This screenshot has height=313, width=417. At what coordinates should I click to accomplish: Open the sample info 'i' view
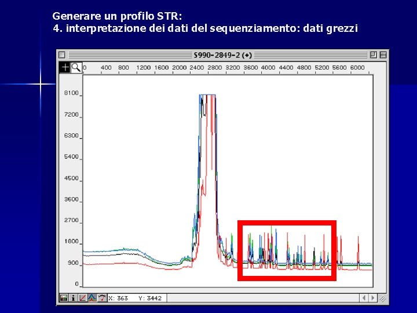[x=73, y=298]
